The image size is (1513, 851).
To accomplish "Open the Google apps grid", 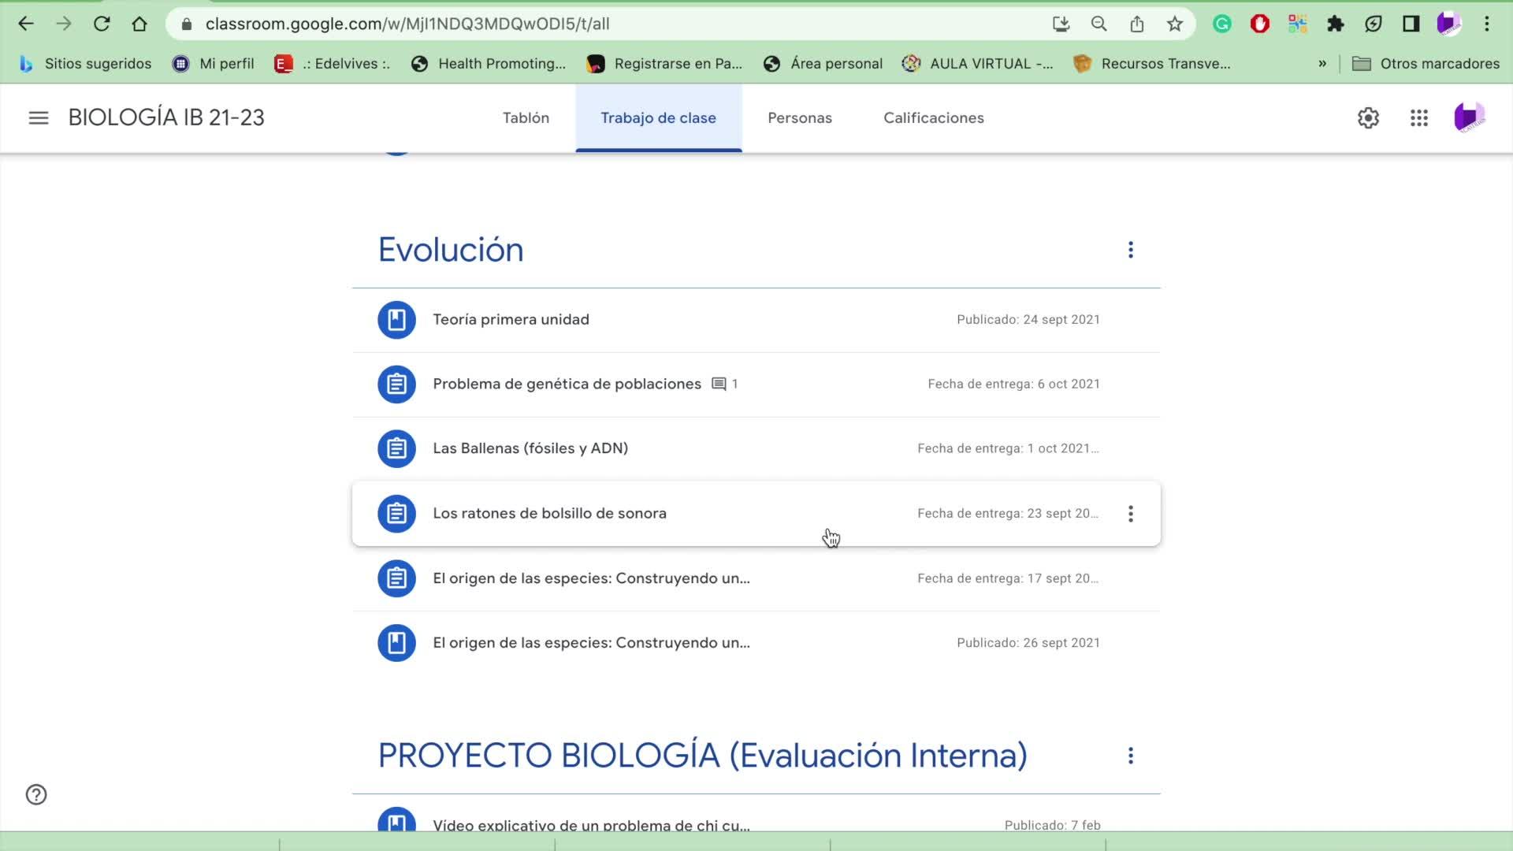I will click(x=1418, y=118).
